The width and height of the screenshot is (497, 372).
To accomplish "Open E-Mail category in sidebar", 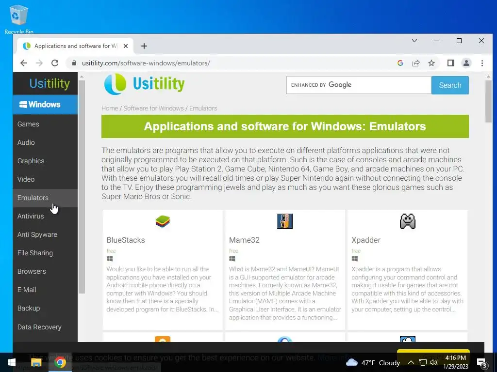I will [x=45, y=290].
